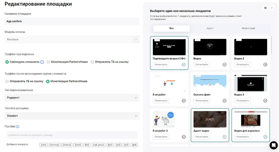Toggle checkmark on Скачать файл card
Viewport: 279px width, 152px height.
pyautogui.click(x=225, y=101)
